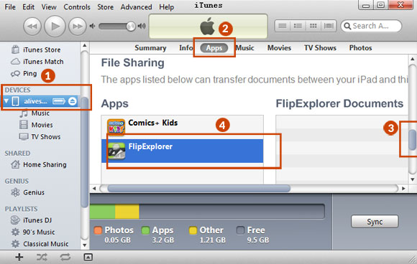
Task: Switch to Cover Flow view
Action: click(329, 26)
